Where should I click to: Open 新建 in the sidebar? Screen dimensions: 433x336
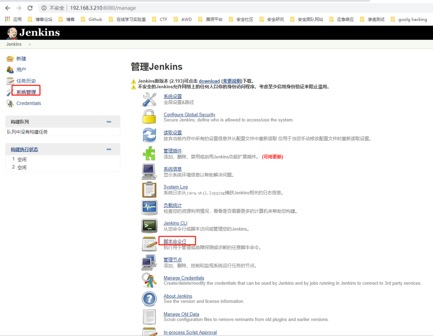tap(21, 59)
